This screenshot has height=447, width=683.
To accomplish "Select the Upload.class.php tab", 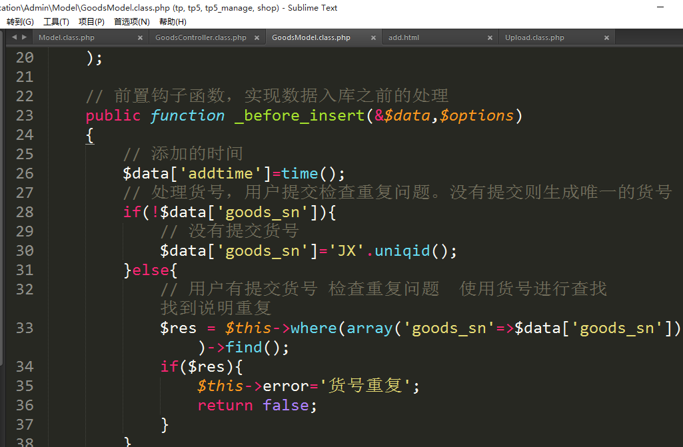I will coord(534,38).
